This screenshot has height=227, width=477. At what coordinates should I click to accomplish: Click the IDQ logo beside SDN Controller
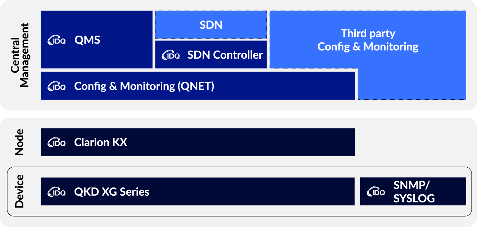[x=171, y=55]
